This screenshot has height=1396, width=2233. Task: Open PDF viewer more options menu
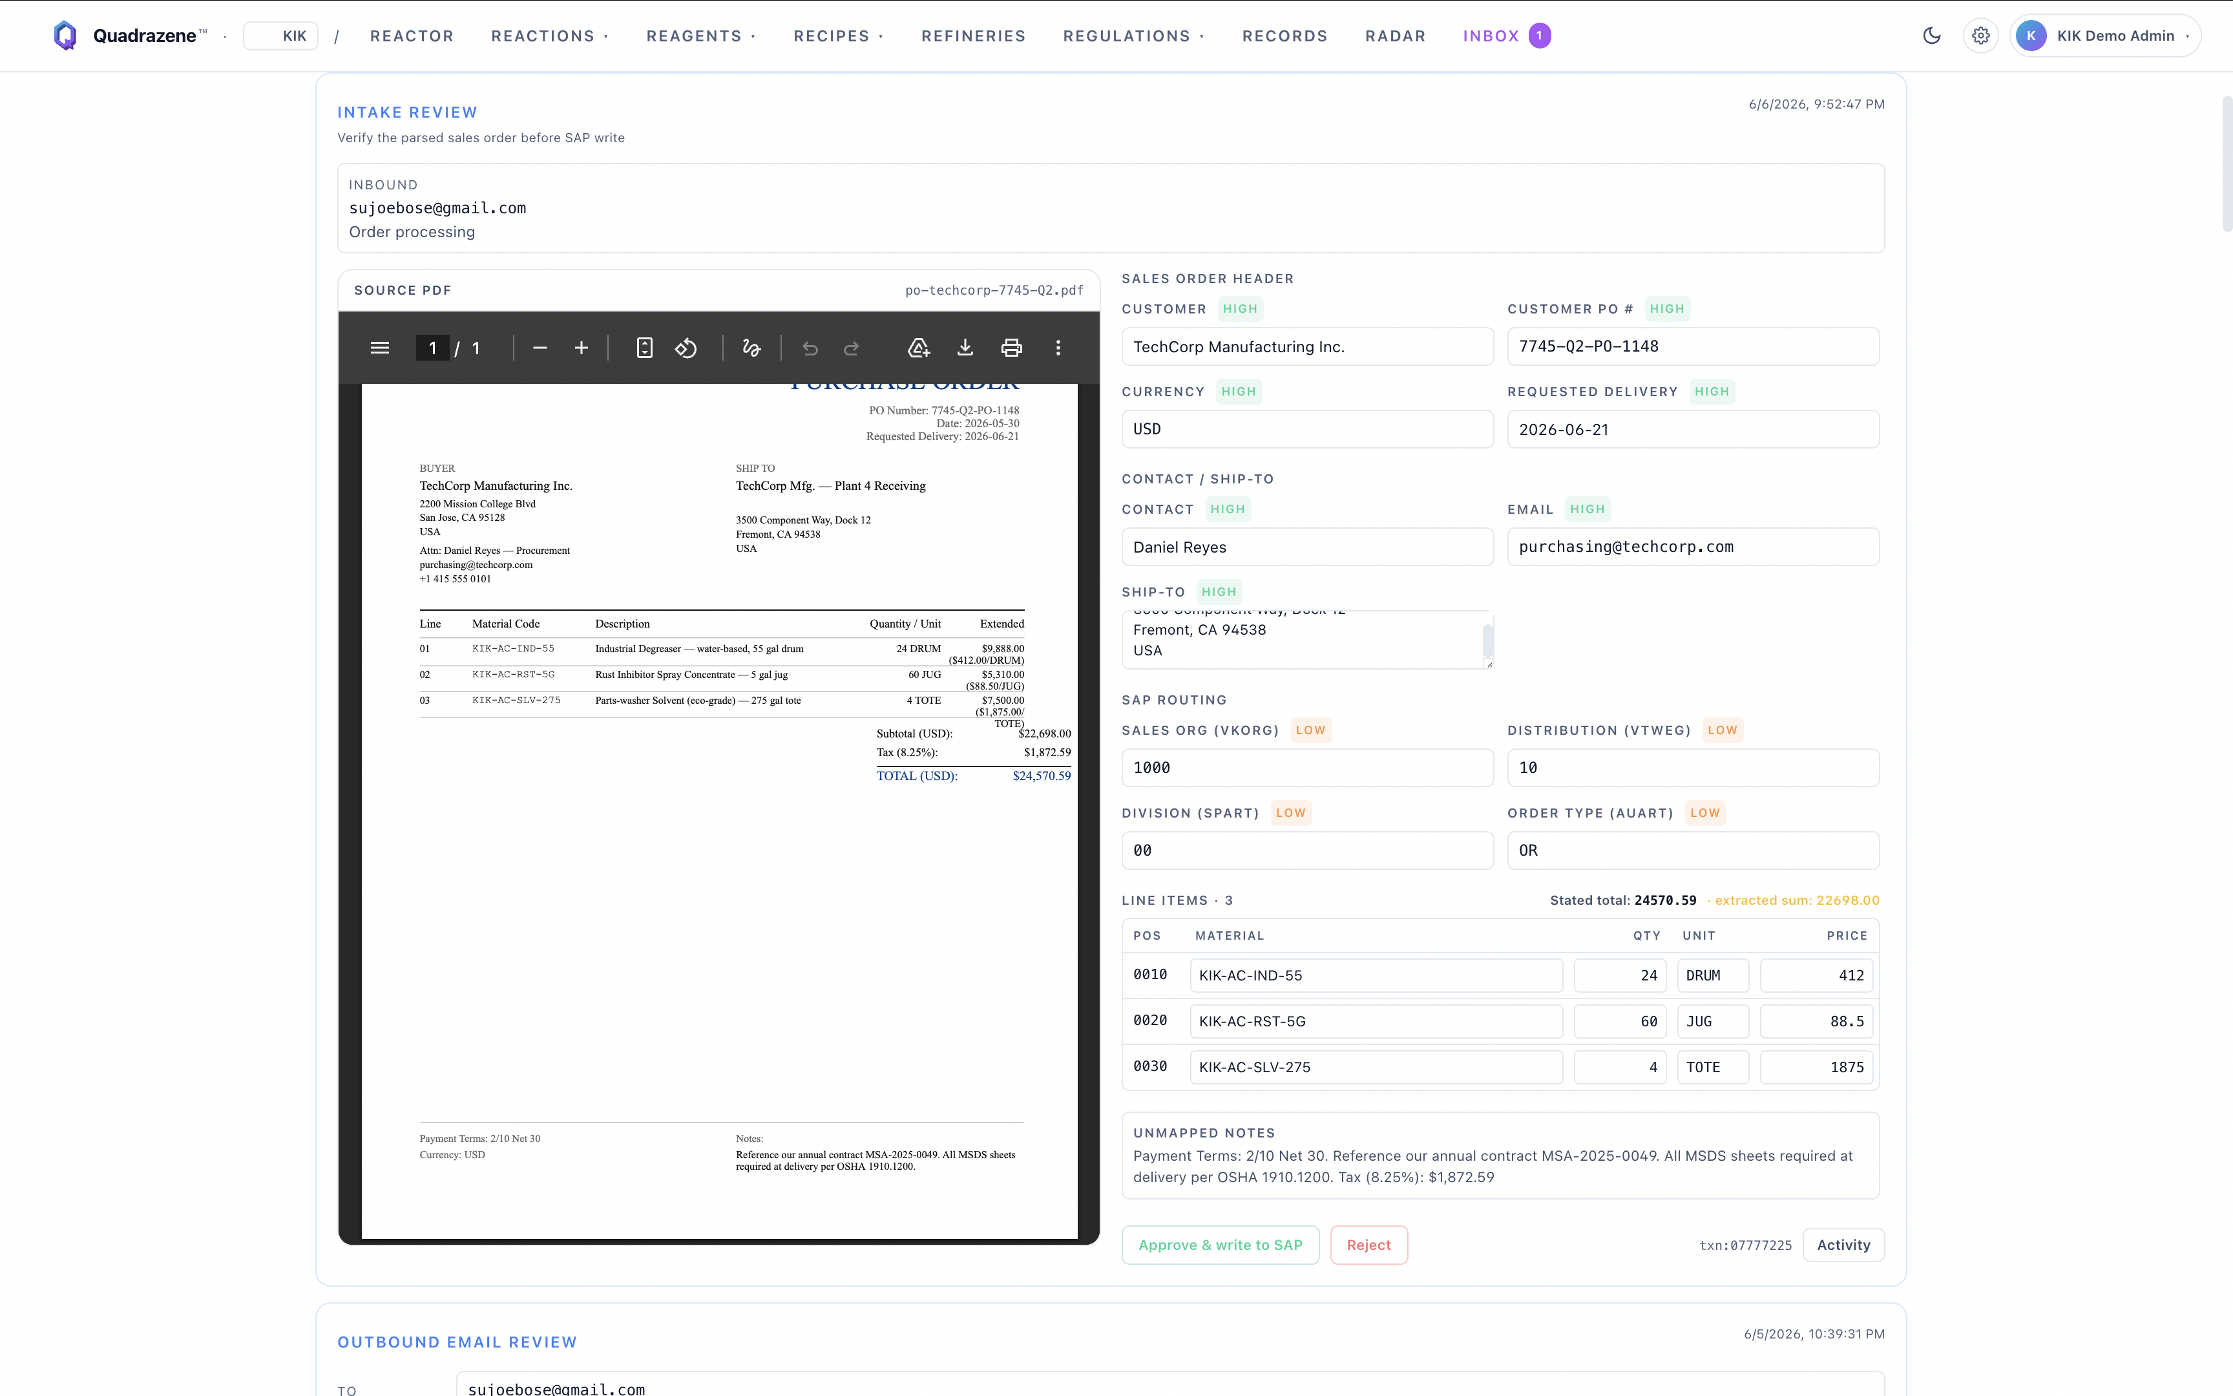click(1058, 348)
